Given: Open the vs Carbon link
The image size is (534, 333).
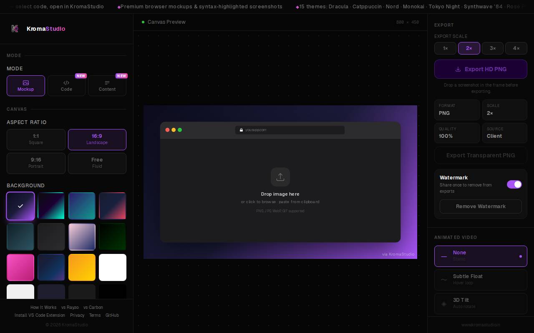Looking at the screenshot, I should pos(93,307).
